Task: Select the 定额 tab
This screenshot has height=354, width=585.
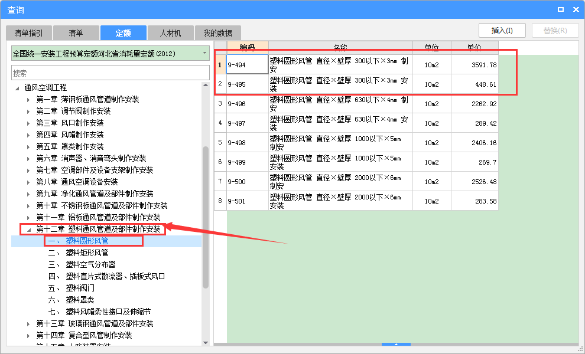Action: (x=123, y=33)
